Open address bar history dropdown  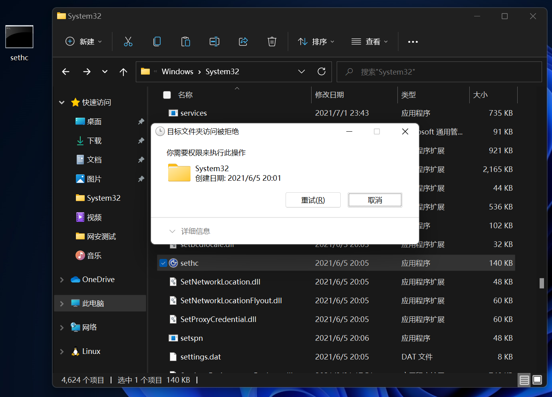click(x=302, y=71)
